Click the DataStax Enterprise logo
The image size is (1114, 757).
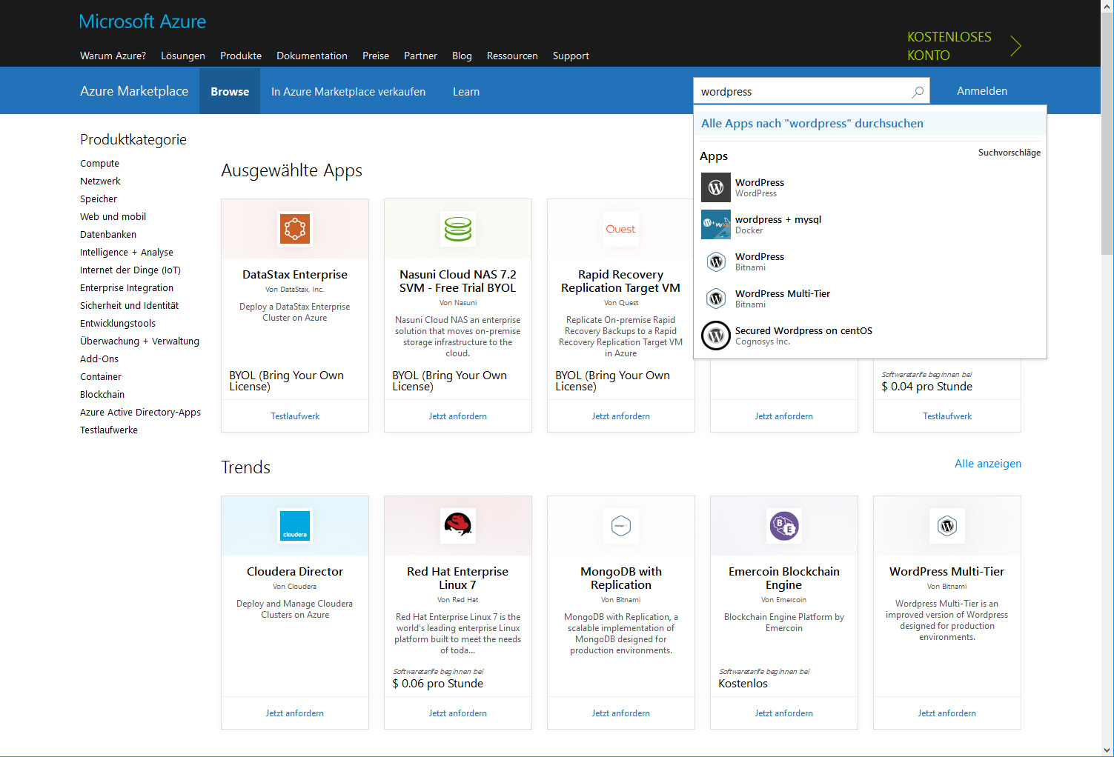295,229
